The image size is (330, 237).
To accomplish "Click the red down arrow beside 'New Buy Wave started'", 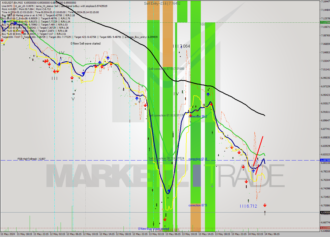I will point(164,219).
